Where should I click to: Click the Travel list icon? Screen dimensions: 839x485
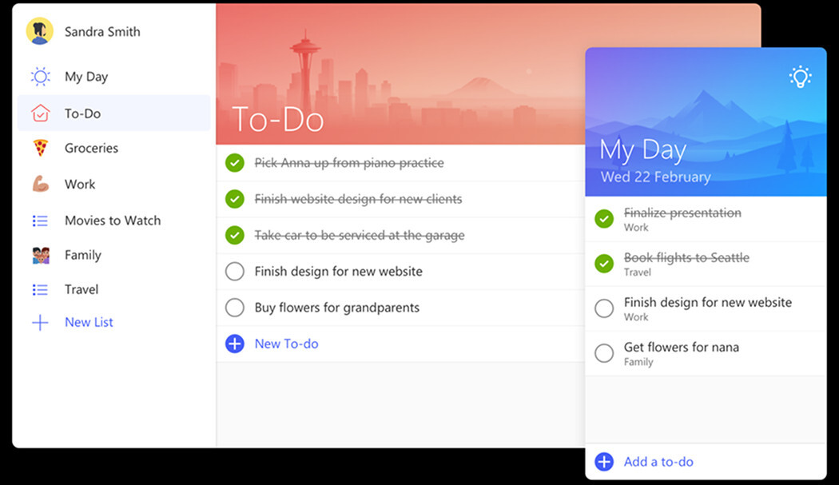point(38,289)
